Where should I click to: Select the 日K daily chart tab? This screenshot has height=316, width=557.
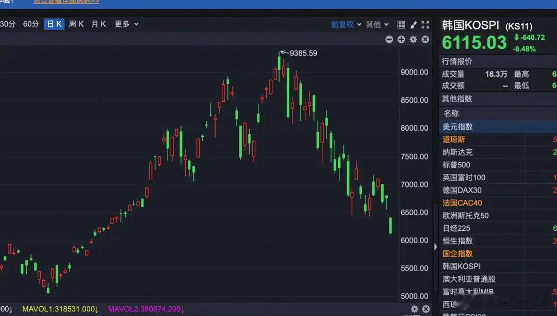click(x=54, y=24)
